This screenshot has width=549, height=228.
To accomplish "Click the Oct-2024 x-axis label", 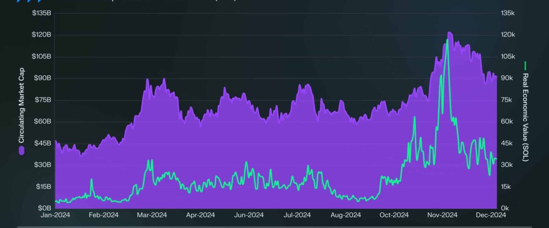I will coord(394,215).
